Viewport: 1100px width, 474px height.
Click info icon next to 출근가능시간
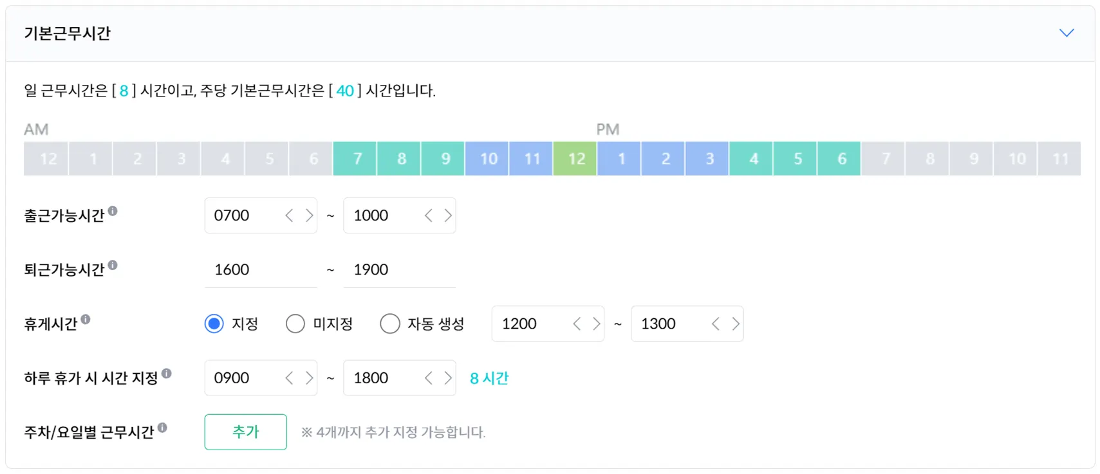(x=113, y=211)
